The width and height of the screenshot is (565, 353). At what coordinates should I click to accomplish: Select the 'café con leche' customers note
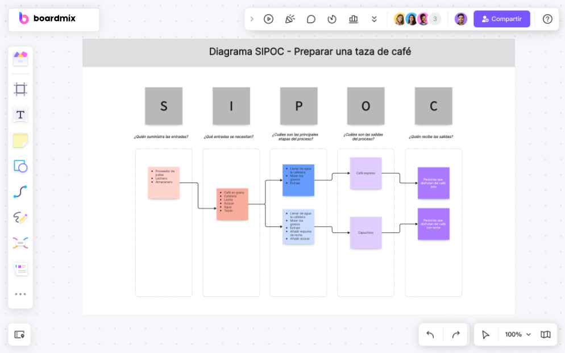pyautogui.click(x=434, y=224)
